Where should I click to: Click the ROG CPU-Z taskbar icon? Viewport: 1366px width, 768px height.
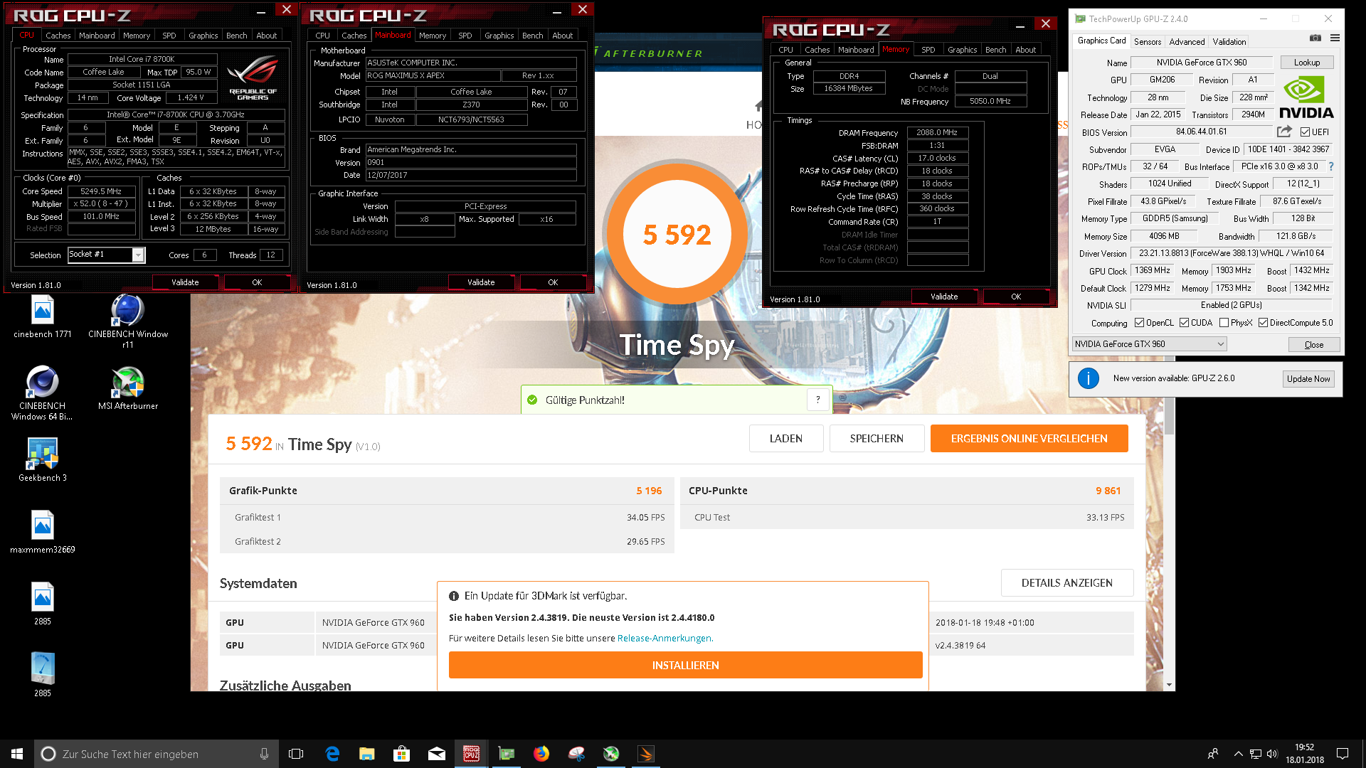click(472, 754)
